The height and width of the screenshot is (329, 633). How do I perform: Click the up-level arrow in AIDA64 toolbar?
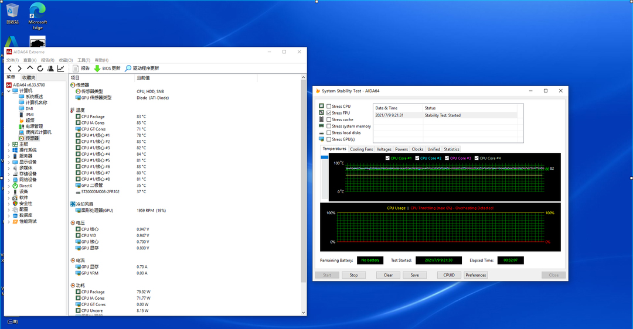(30, 68)
